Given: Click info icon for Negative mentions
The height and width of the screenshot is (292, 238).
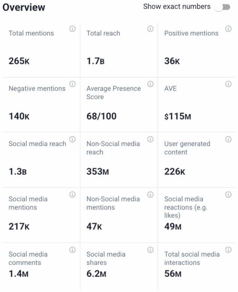Looking at the screenshot, I should pyautogui.click(x=72, y=84).
